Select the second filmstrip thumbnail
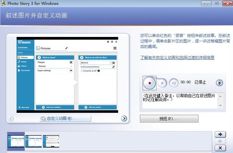This screenshot has width=233, height=153. click(x=34, y=141)
